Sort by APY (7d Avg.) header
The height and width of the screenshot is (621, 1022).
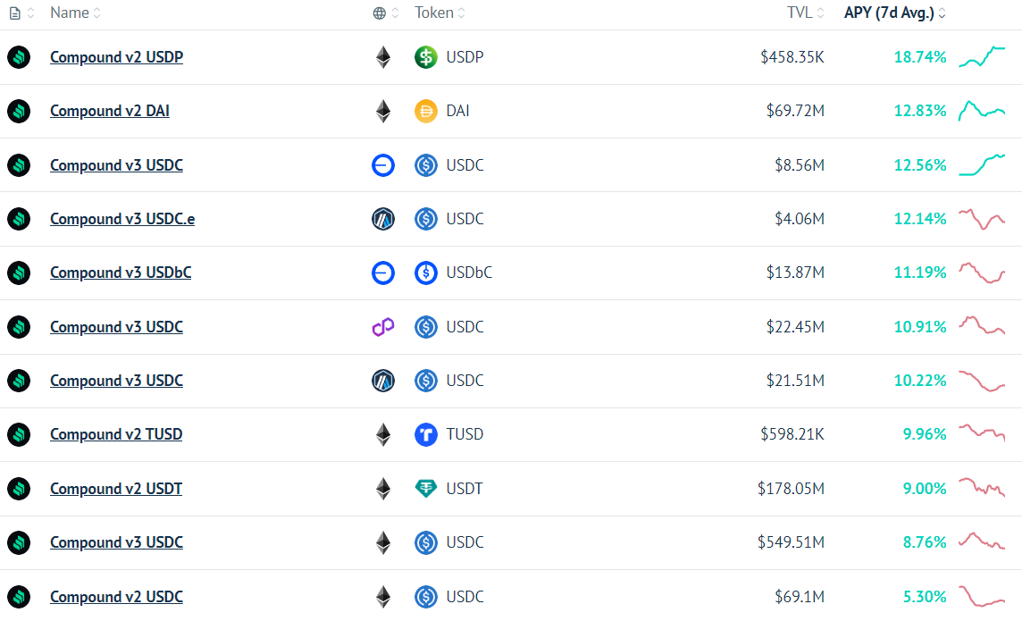895,13
